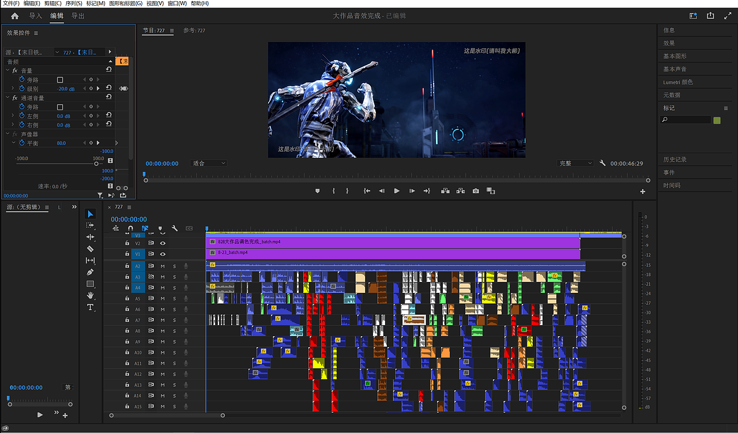
Task: Add a marker in Program monitor
Action: [317, 191]
